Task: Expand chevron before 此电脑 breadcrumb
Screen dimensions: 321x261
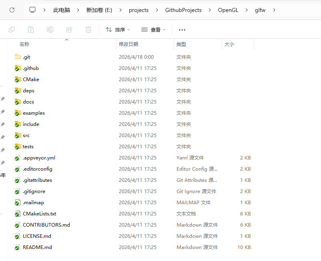Action: (x=44, y=10)
